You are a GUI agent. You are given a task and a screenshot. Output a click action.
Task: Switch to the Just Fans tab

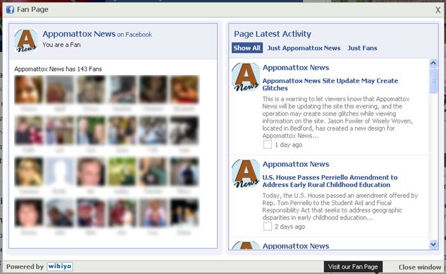pyautogui.click(x=362, y=48)
